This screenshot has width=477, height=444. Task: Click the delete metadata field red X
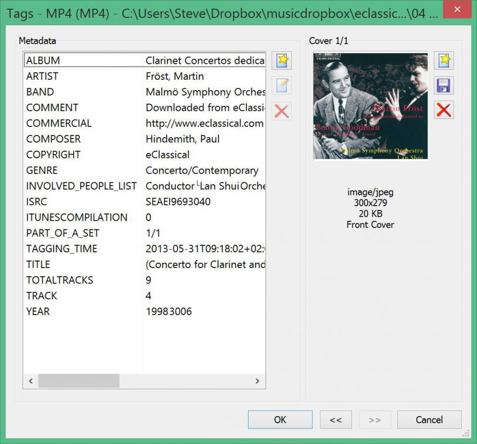point(281,111)
